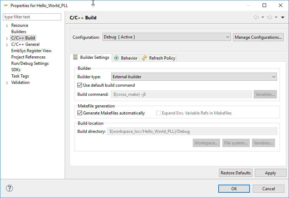289x198 pixels.
Task: Open the view menu triangle icon
Action: (283, 17)
